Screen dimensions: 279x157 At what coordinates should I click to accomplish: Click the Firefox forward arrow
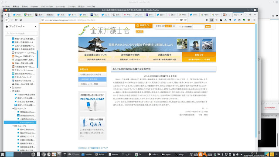tap(12, 20)
